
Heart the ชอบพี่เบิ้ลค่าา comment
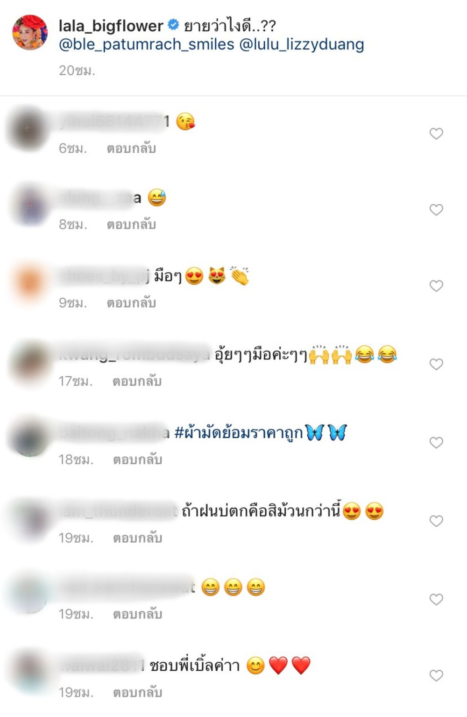[436, 675]
